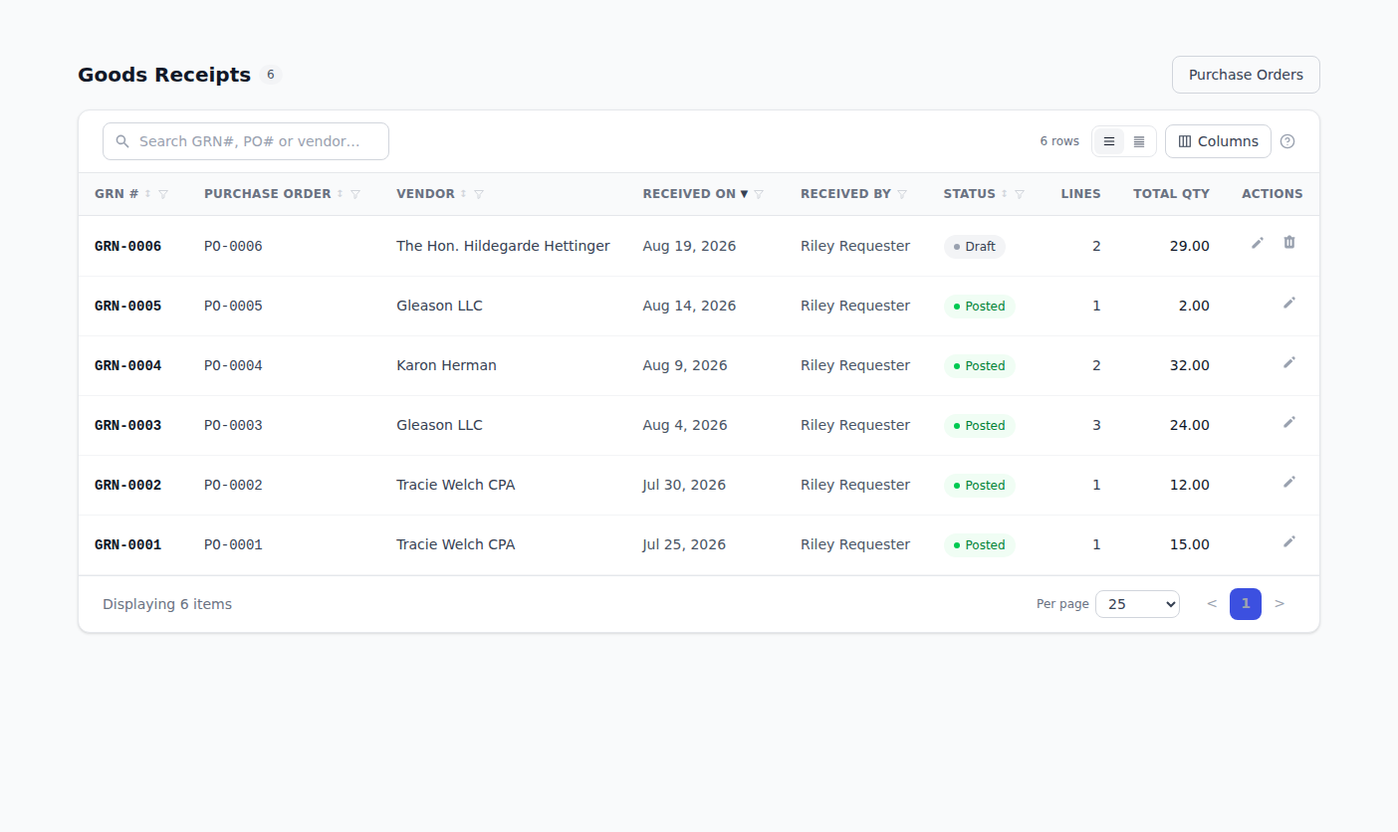
Task: Open the Per page dropdown
Action: click(1137, 604)
